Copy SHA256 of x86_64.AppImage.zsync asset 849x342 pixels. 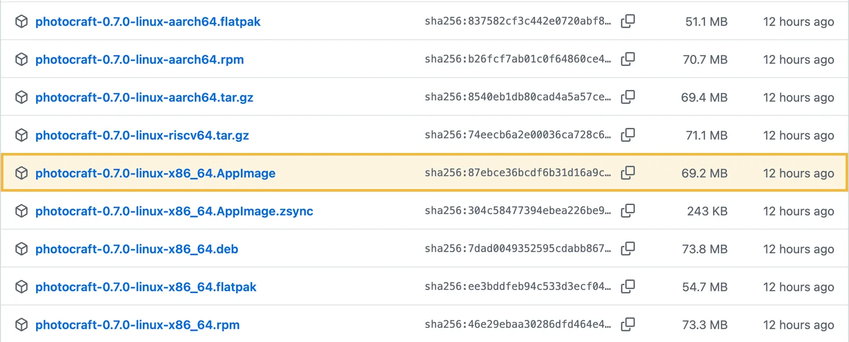click(628, 211)
